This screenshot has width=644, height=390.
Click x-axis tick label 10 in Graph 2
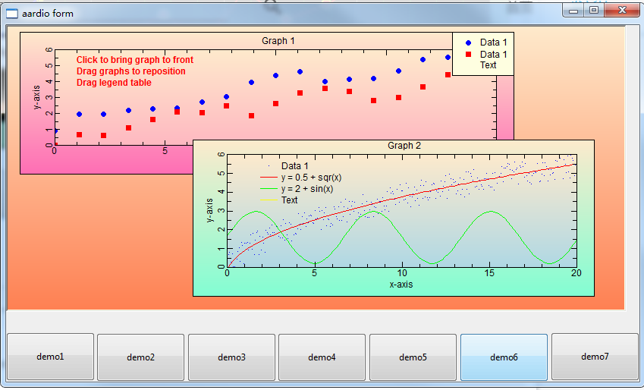(x=402, y=273)
